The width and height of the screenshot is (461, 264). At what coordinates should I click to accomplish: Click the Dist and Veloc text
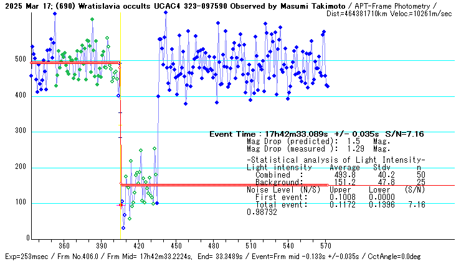tap(399, 13)
